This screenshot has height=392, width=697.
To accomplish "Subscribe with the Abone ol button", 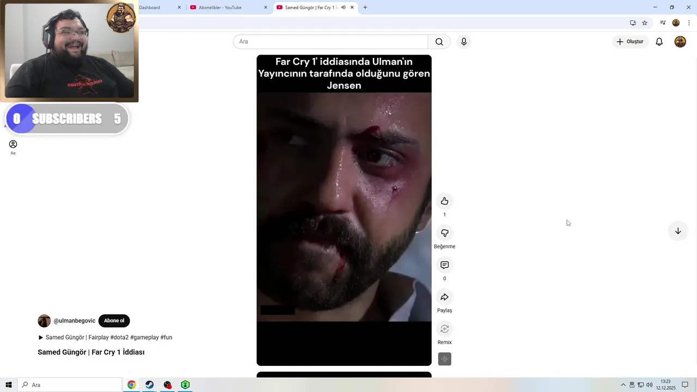I will (114, 321).
